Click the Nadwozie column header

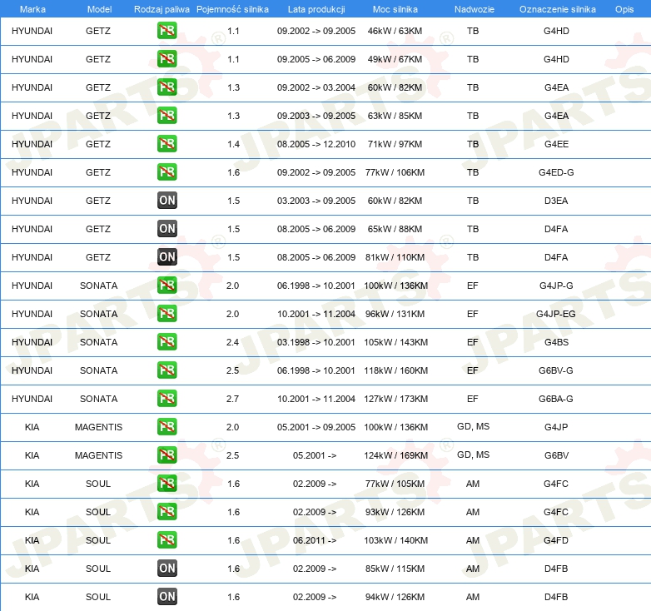[475, 9]
